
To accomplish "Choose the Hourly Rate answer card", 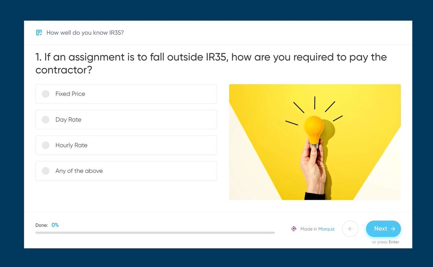I will point(126,145).
